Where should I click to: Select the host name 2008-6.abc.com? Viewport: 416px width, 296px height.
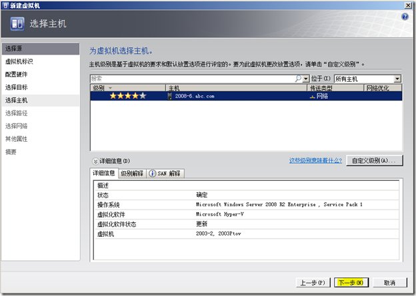pos(195,96)
